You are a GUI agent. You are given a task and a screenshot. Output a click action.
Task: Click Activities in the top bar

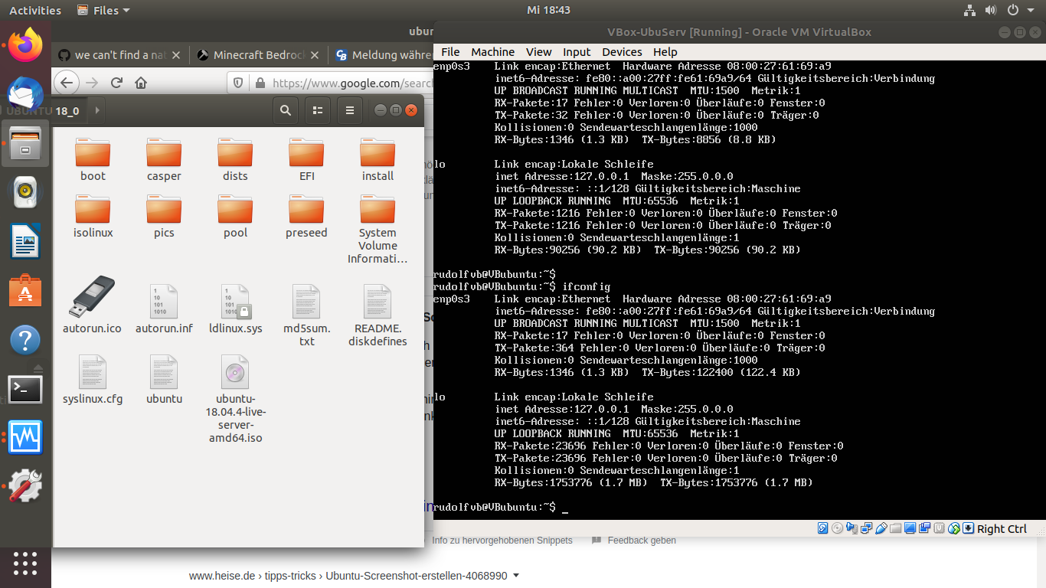[x=34, y=10]
